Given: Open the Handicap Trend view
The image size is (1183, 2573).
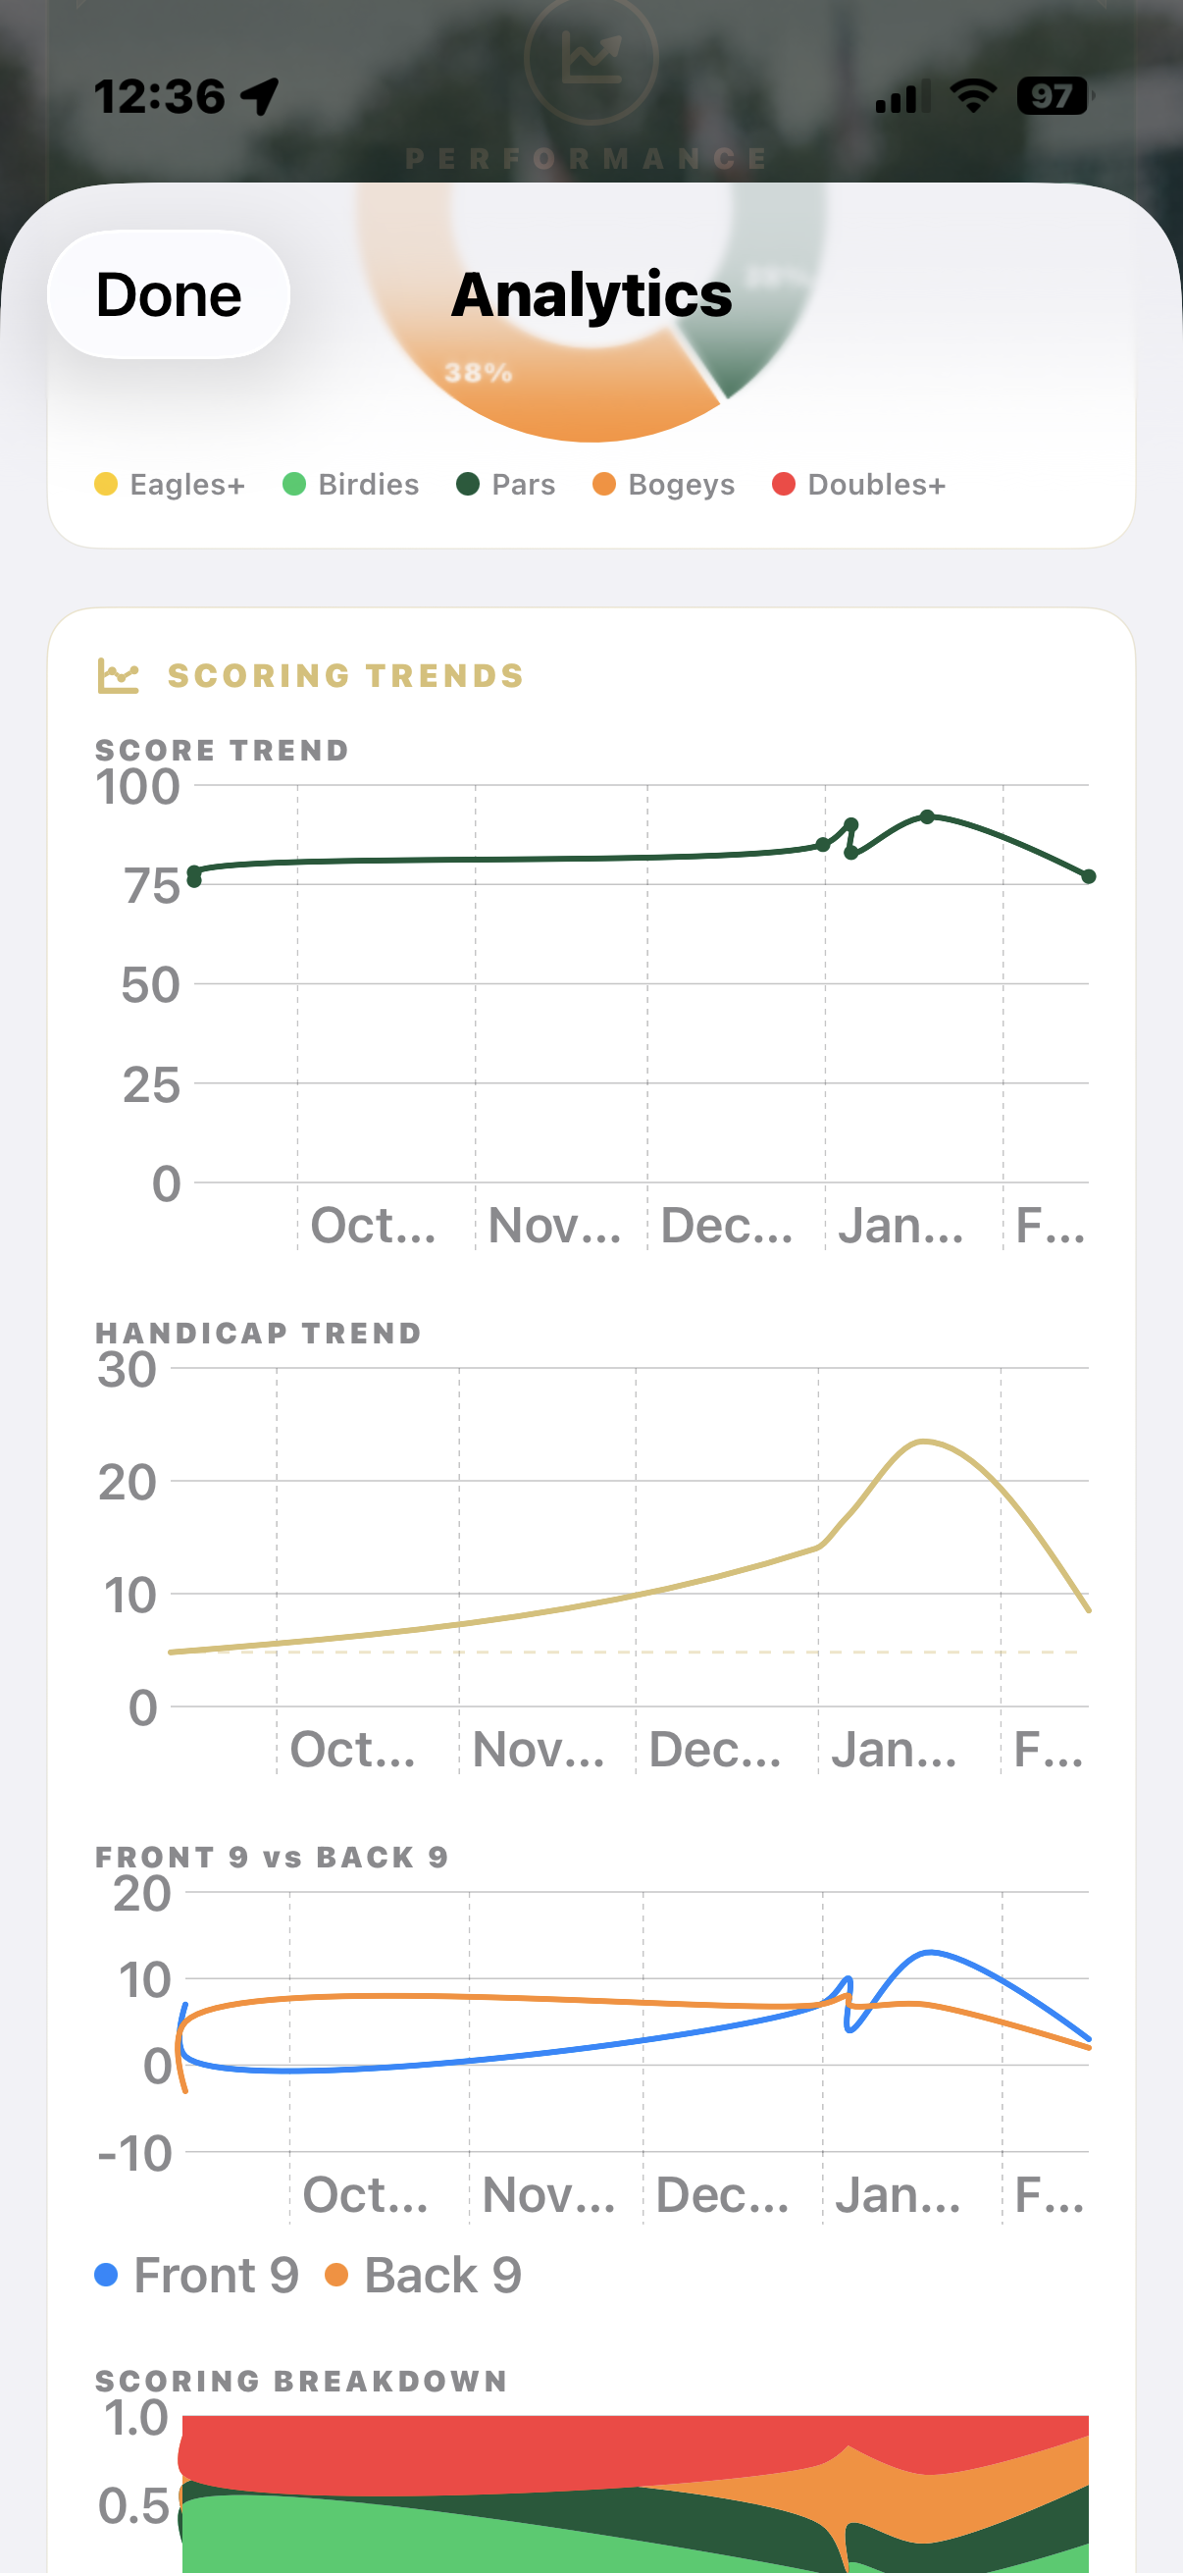Looking at the screenshot, I should pos(258,1333).
